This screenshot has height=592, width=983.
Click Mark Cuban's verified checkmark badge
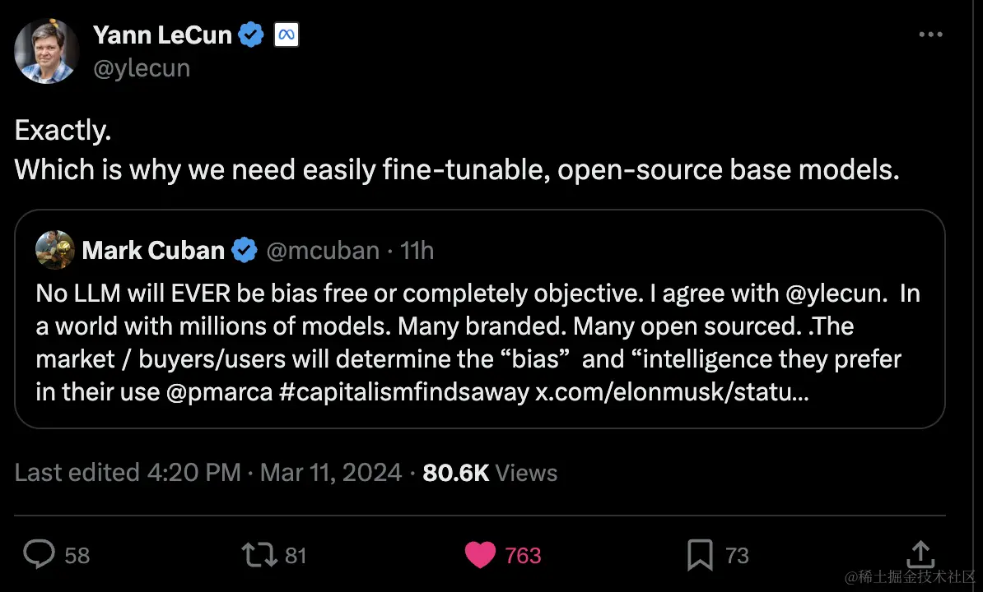tap(245, 250)
